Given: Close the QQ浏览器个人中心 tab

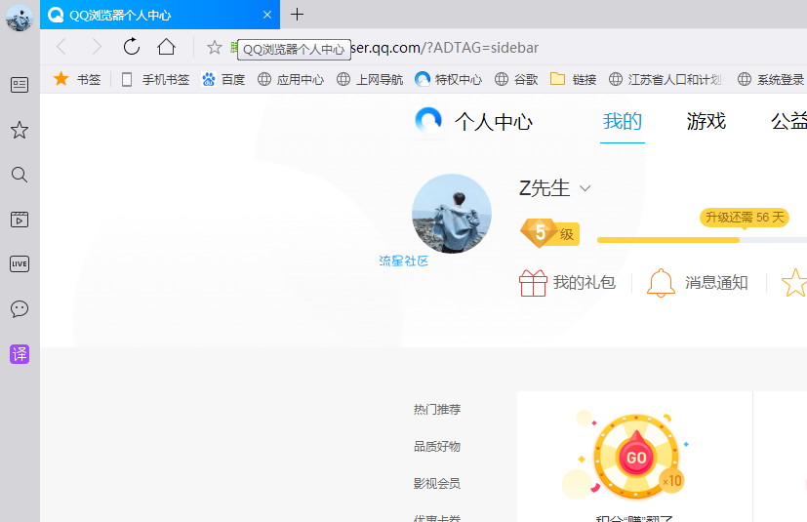Looking at the screenshot, I should coord(267,15).
